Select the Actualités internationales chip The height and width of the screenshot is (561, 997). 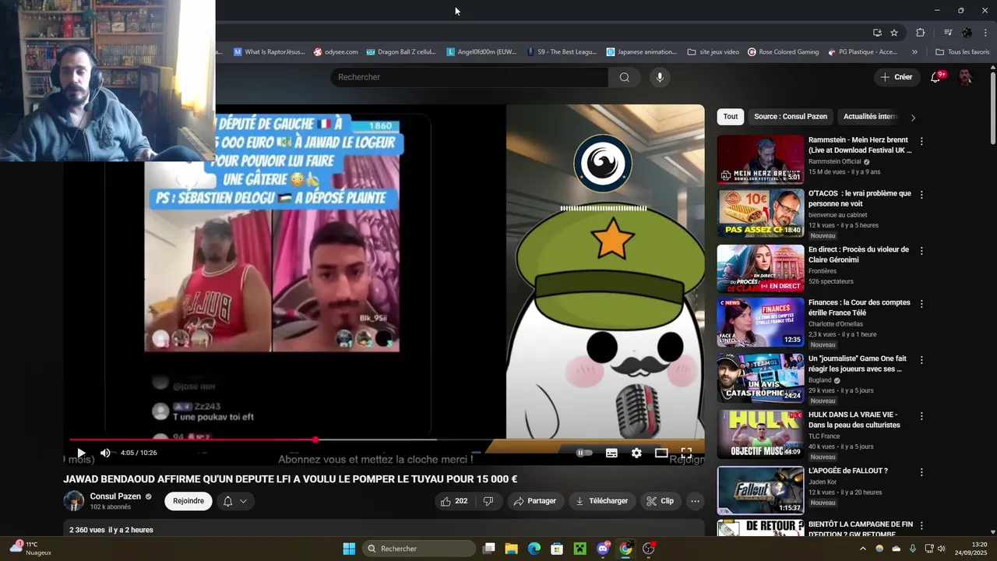pos(870,117)
